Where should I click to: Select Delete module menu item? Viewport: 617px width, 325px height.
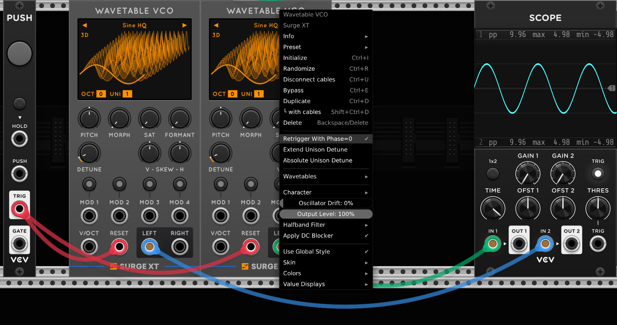click(326, 123)
